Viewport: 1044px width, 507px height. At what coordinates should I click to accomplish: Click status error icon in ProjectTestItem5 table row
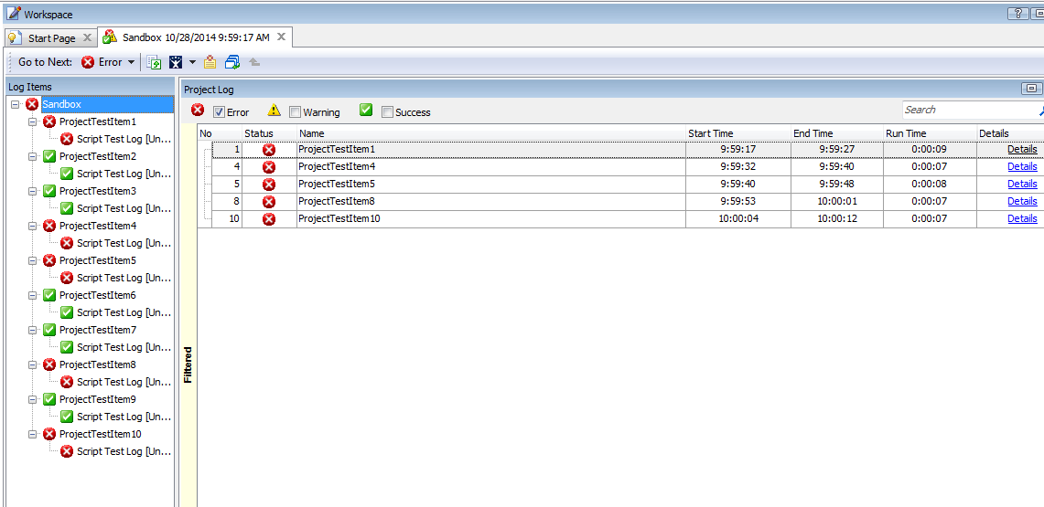[x=269, y=184]
